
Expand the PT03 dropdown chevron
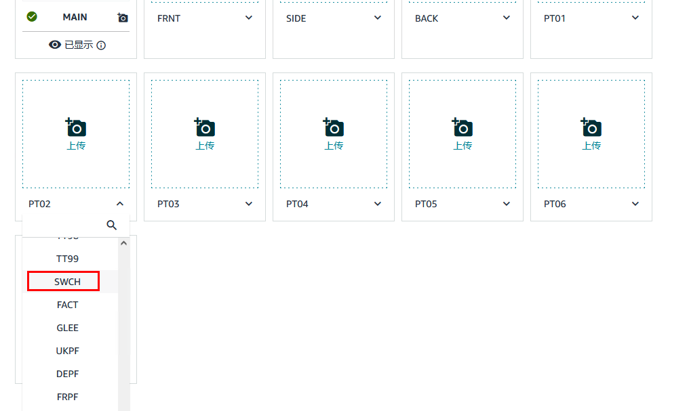(x=249, y=204)
